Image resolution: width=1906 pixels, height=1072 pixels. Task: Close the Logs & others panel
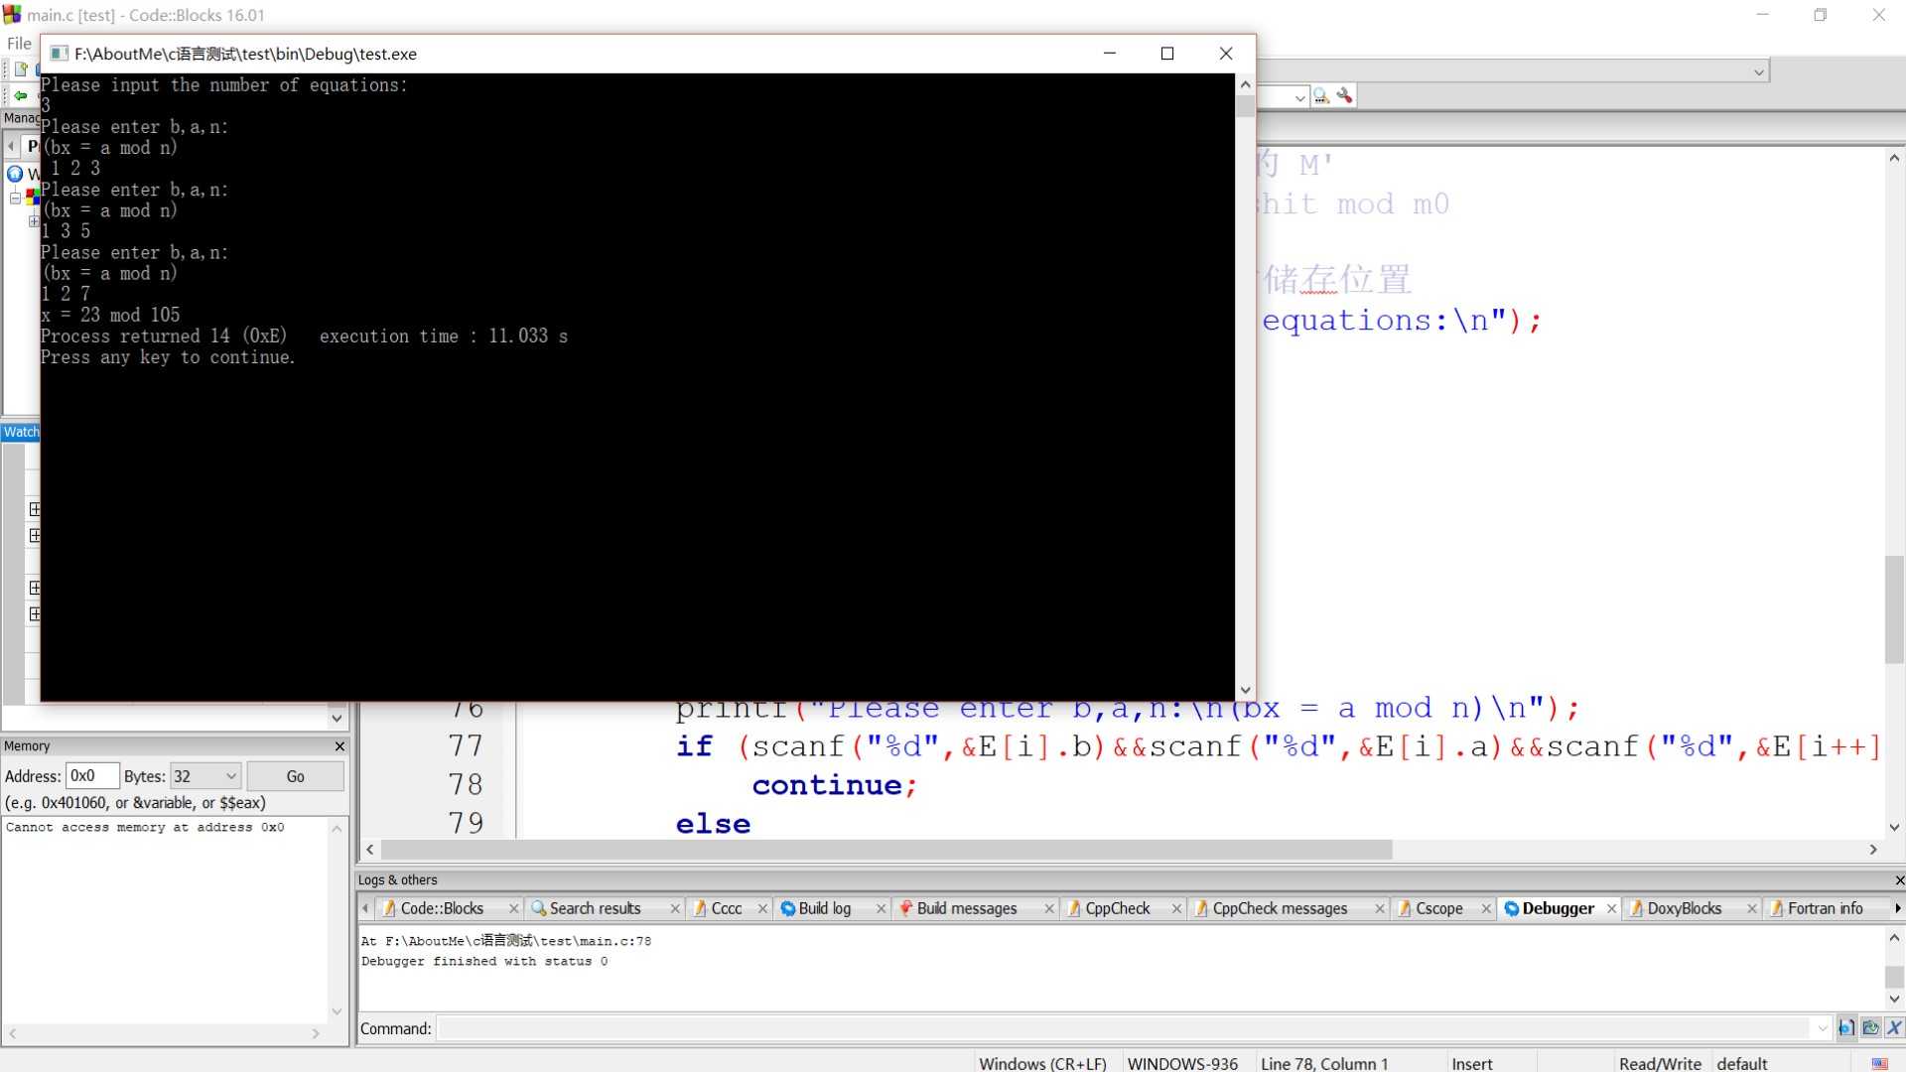coord(1898,880)
